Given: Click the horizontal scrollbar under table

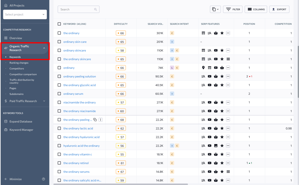Looking at the screenshot, I should [x=121, y=184].
